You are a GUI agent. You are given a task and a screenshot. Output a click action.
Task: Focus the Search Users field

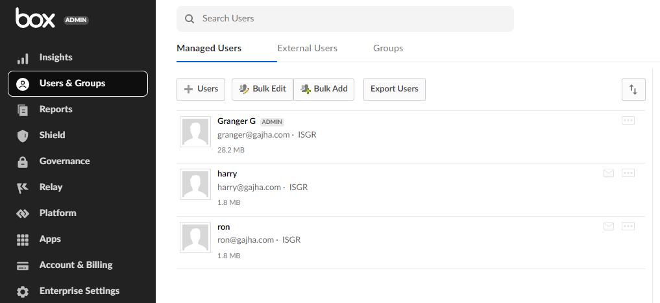[345, 19]
